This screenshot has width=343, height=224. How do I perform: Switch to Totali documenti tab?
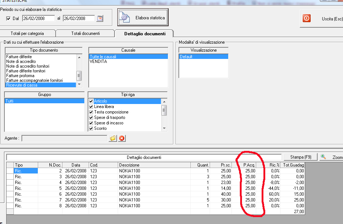tap(85, 33)
